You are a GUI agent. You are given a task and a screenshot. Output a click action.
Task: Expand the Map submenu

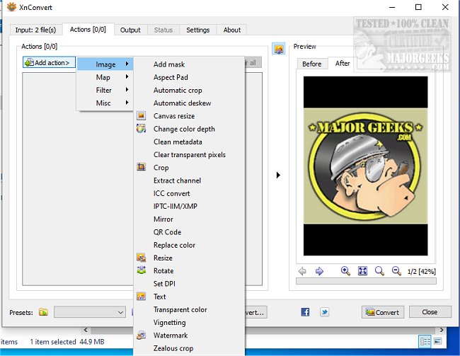(x=104, y=77)
